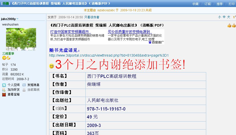This screenshot has height=135, width=236.
Task: Click 查看宝箱 text link
Action: coord(14,94)
